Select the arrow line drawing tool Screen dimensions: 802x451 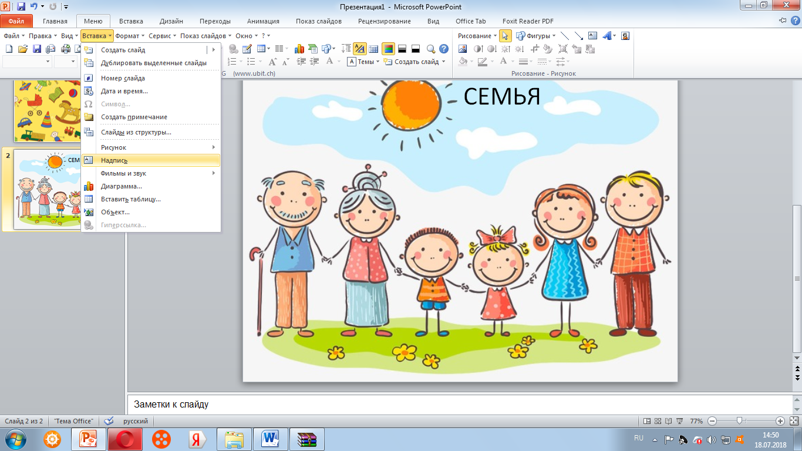point(579,36)
